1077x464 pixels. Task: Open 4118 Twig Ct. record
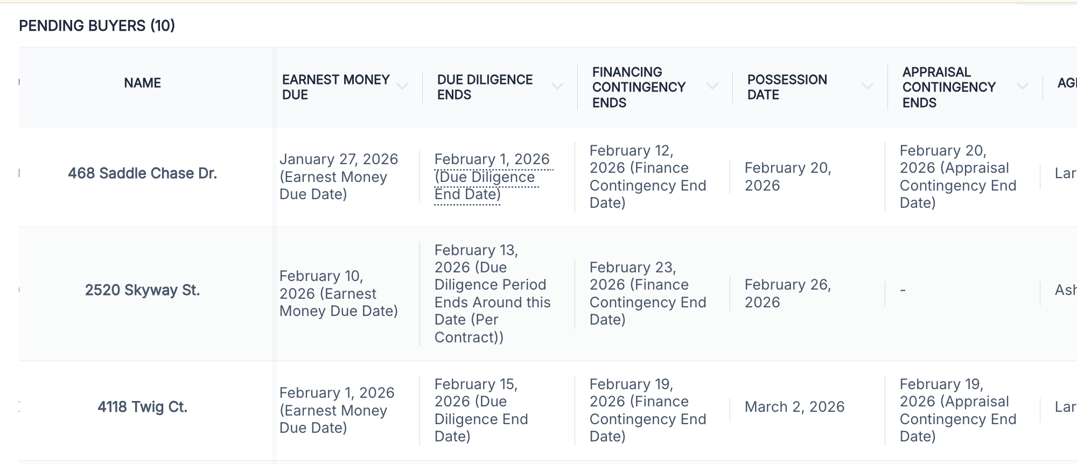click(143, 407)
